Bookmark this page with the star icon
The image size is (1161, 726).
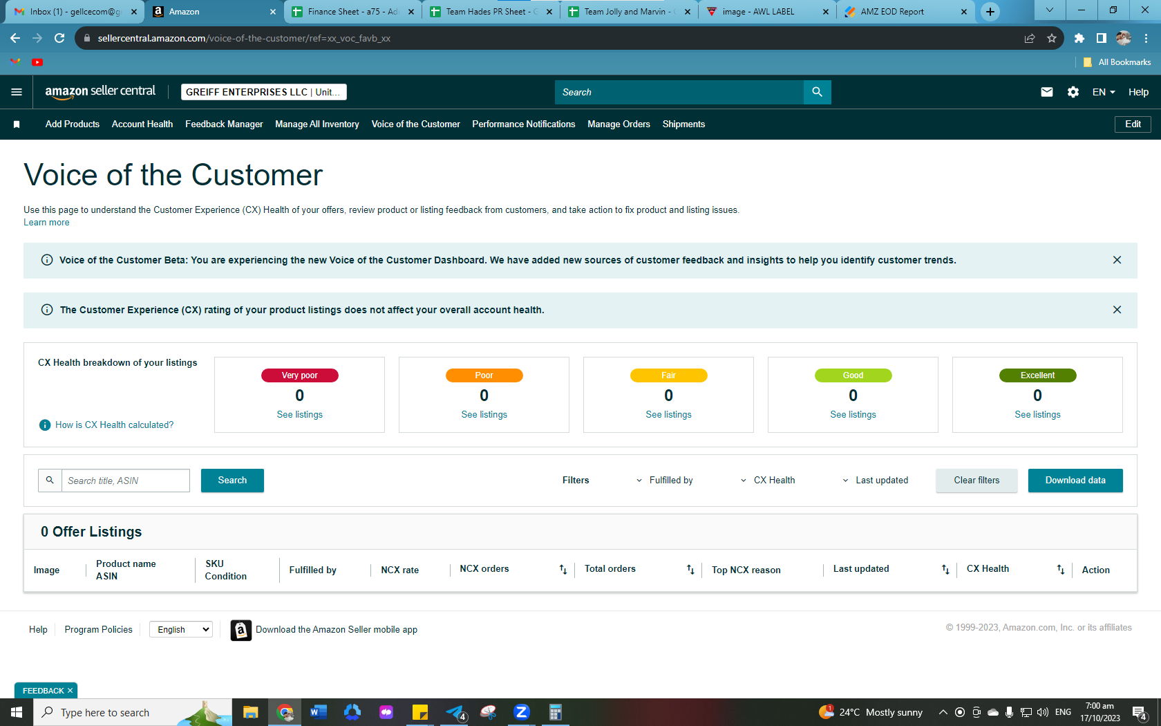tap(1052, 38)
